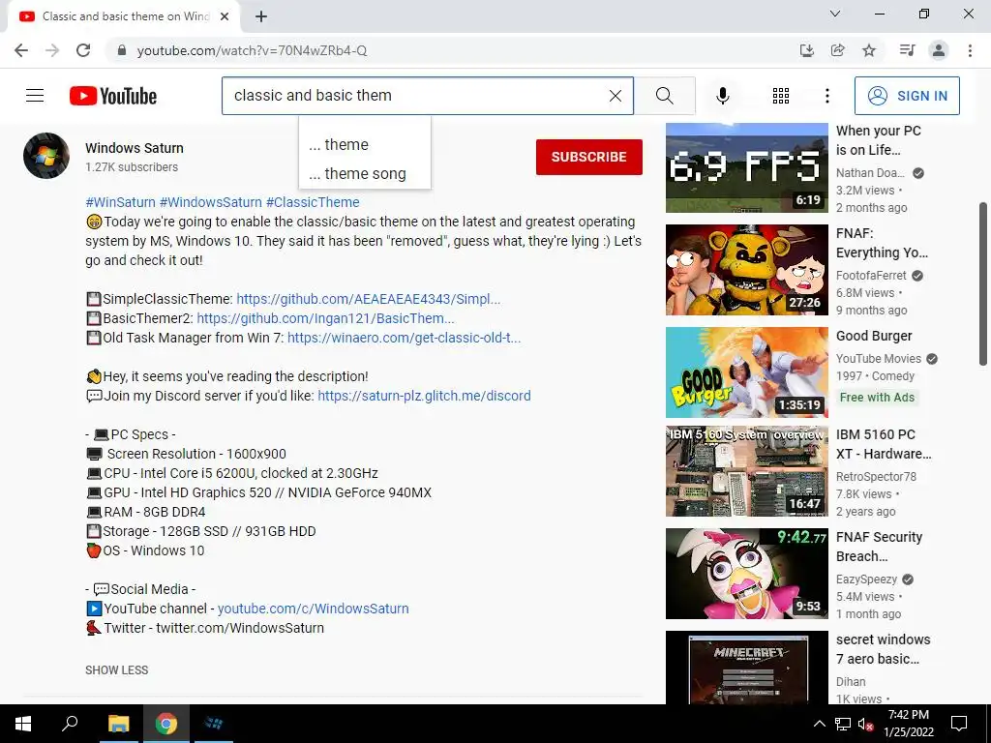
Task: Go forward in browser
Action: click(52, 50)
